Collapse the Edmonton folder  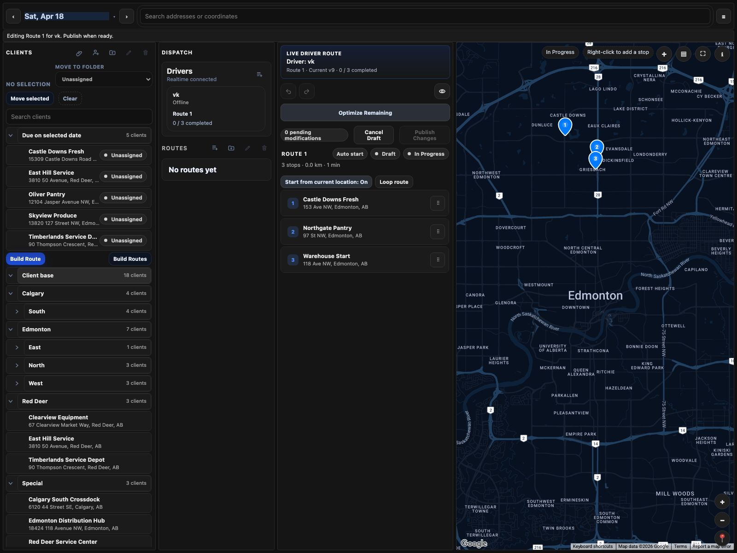coord(11,329)
